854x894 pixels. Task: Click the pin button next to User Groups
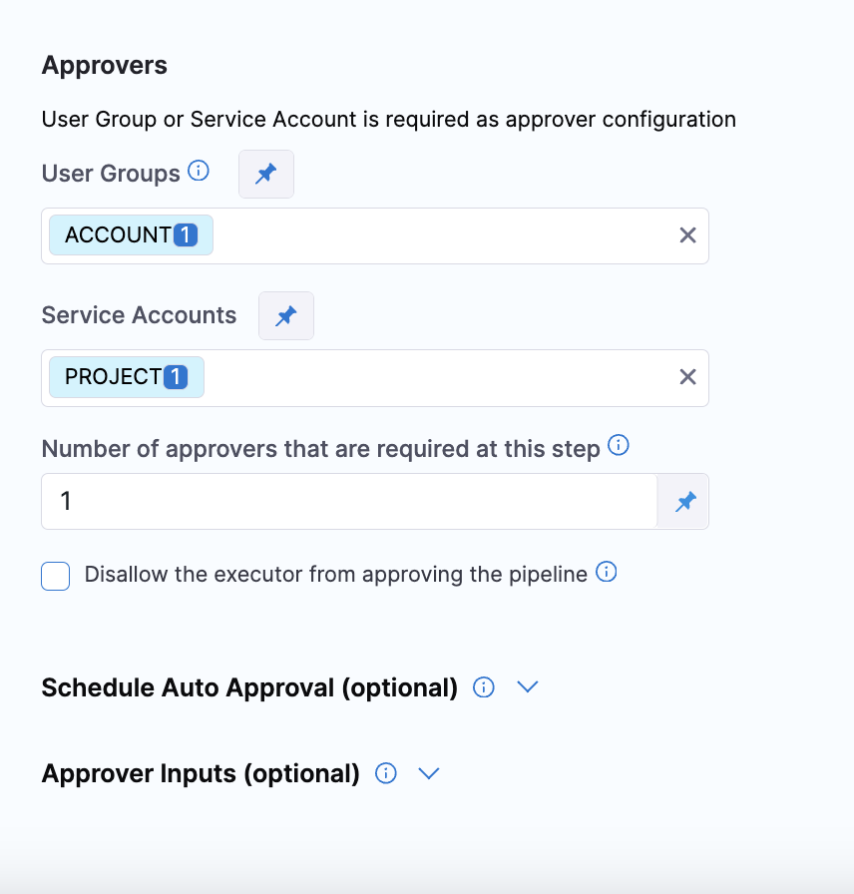point(266,174)
